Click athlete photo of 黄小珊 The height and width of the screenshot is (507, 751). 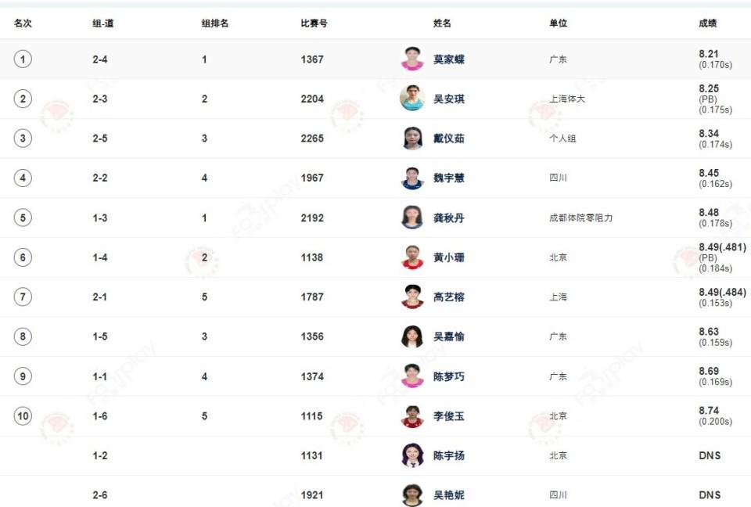(x=412, y=257)
